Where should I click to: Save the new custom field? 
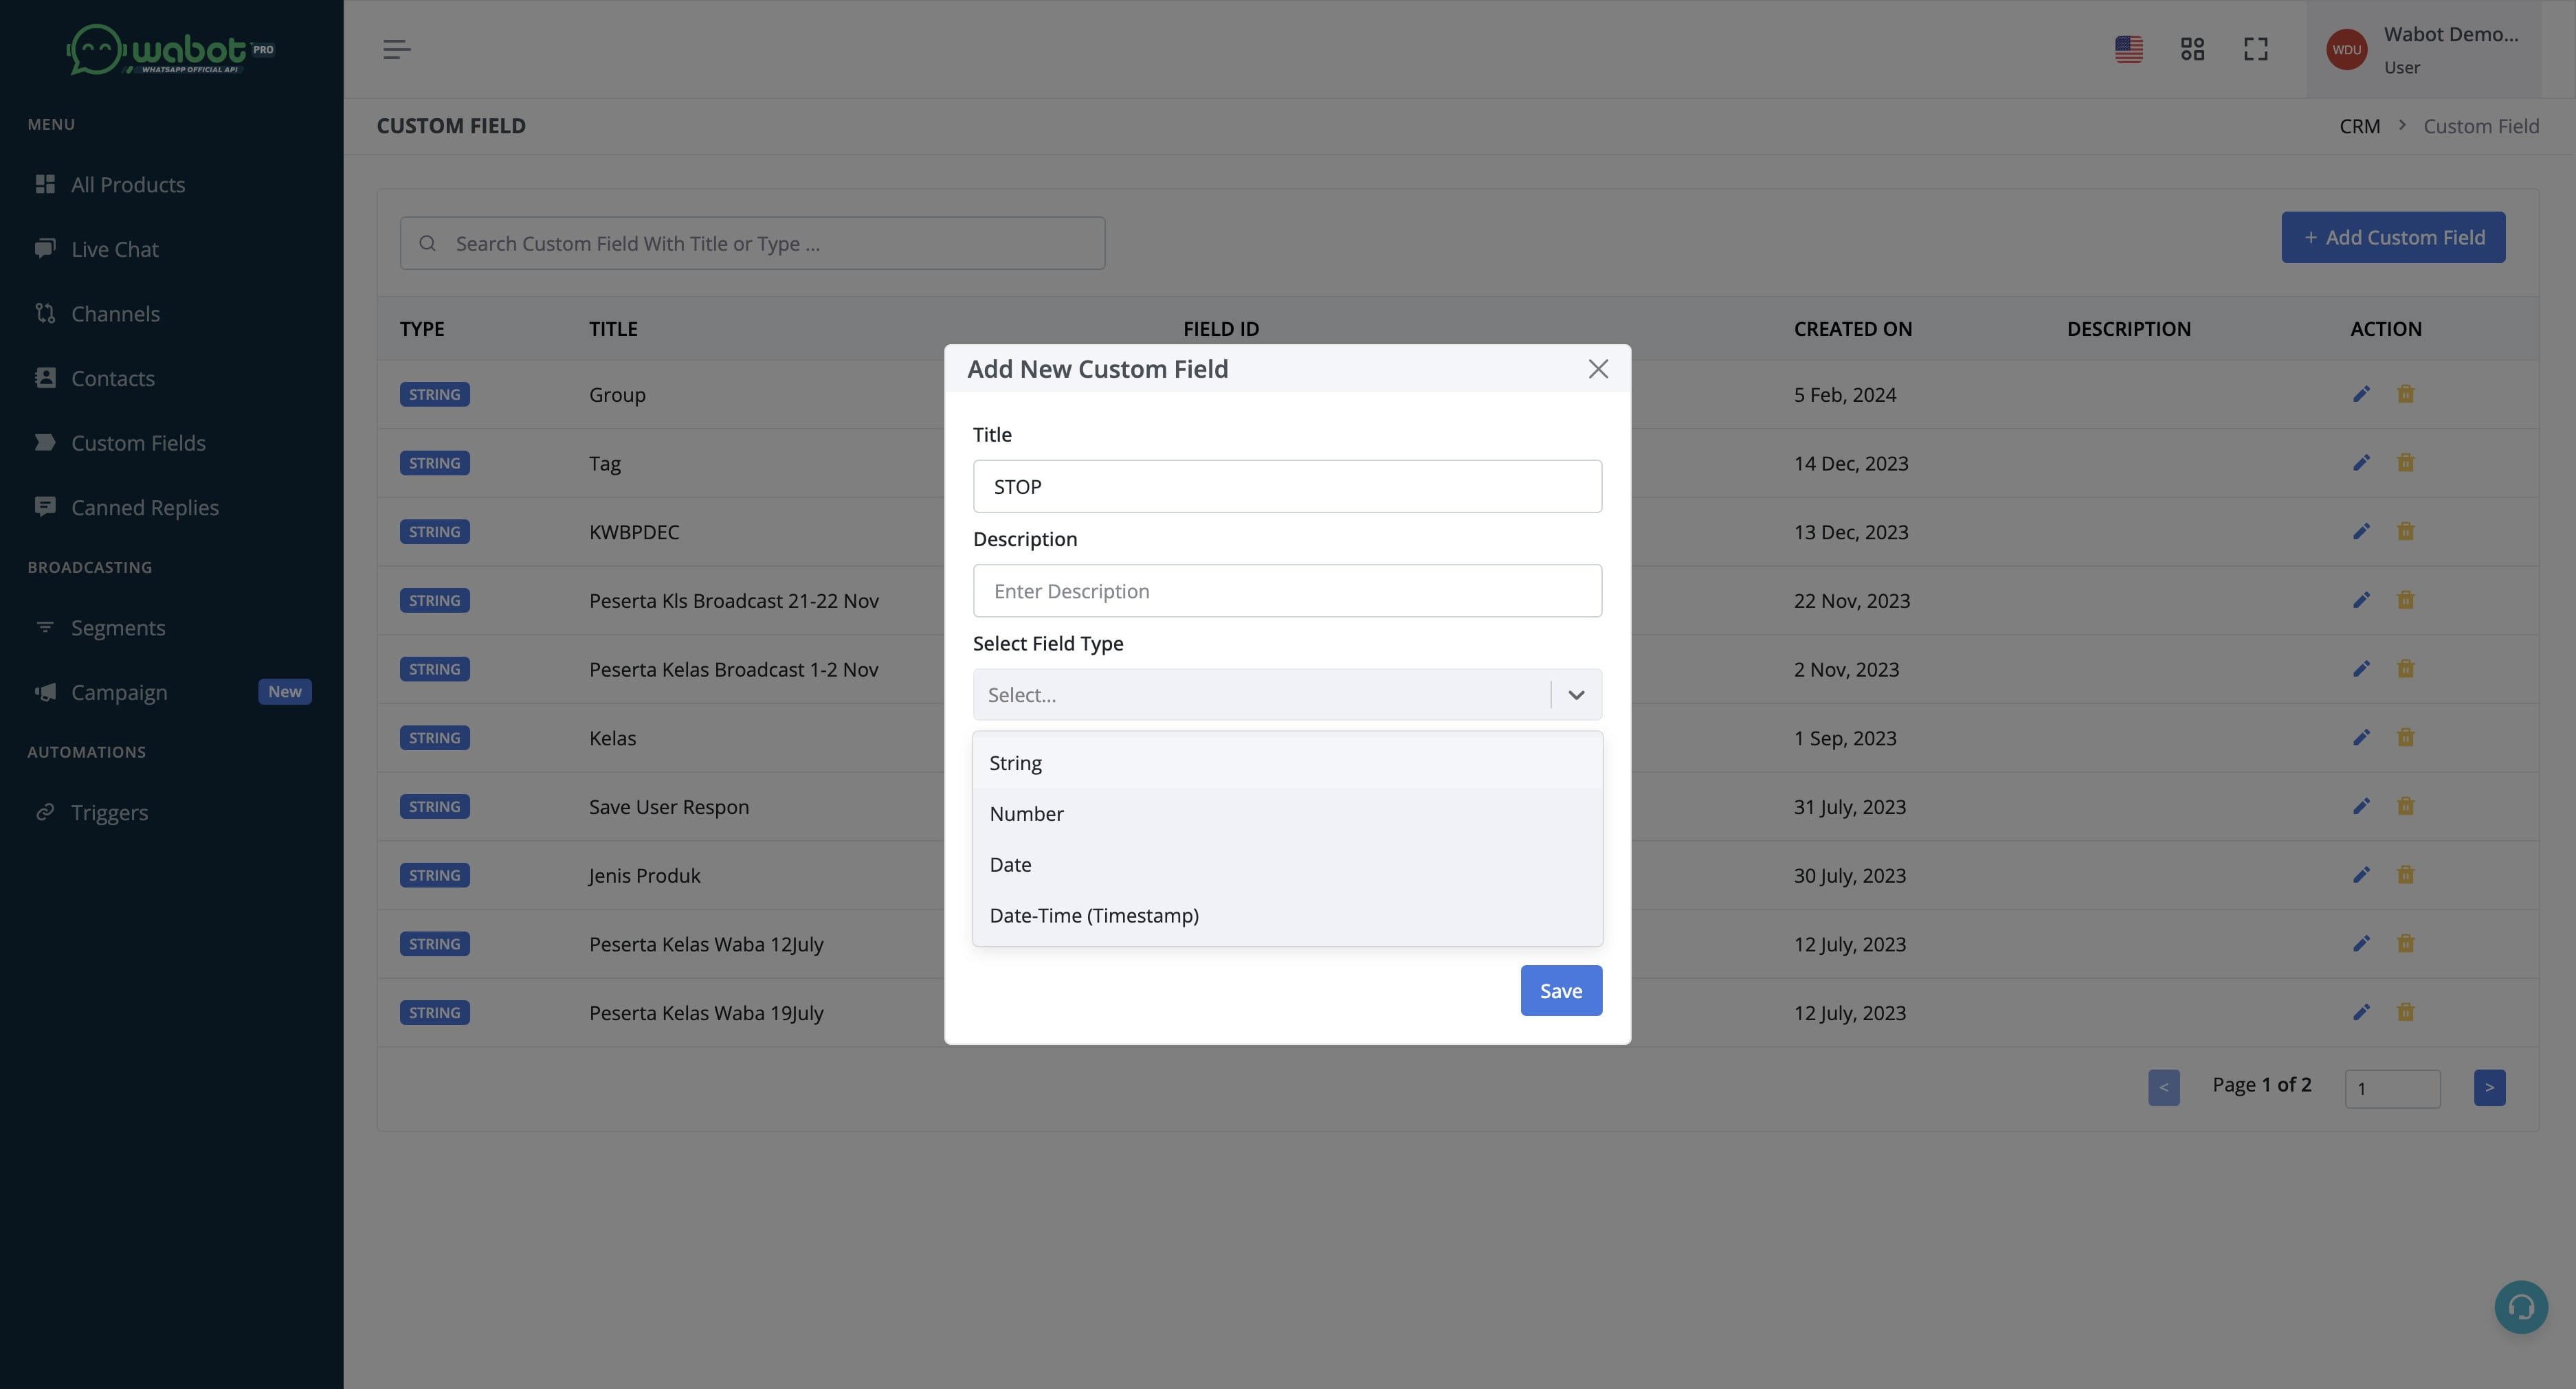click(x=1561, y=991)
